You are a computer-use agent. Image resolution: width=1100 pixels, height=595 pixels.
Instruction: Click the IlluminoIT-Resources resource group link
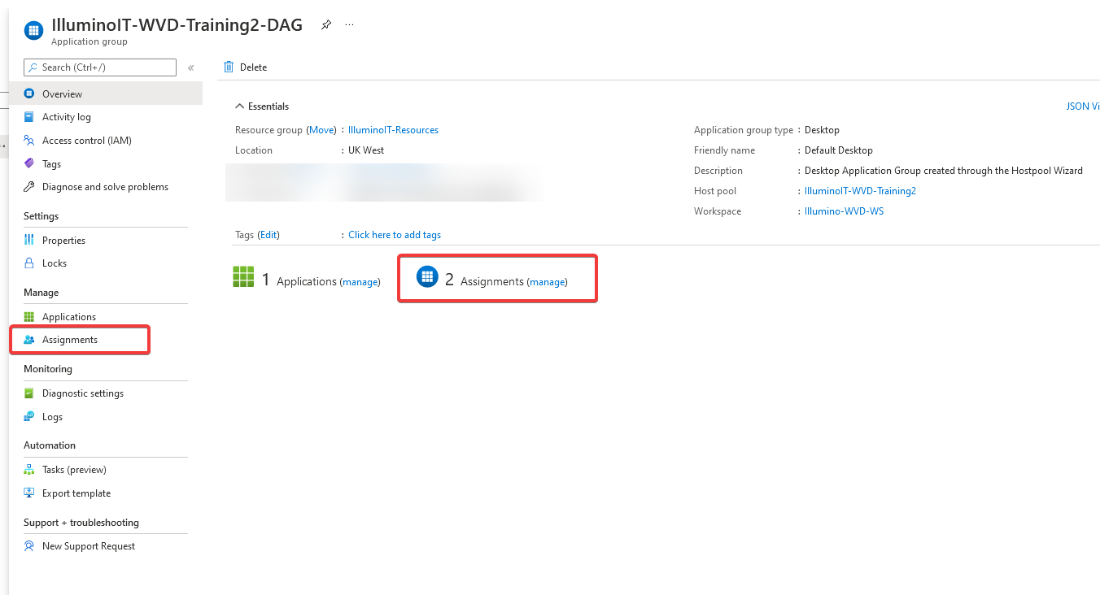393,130
